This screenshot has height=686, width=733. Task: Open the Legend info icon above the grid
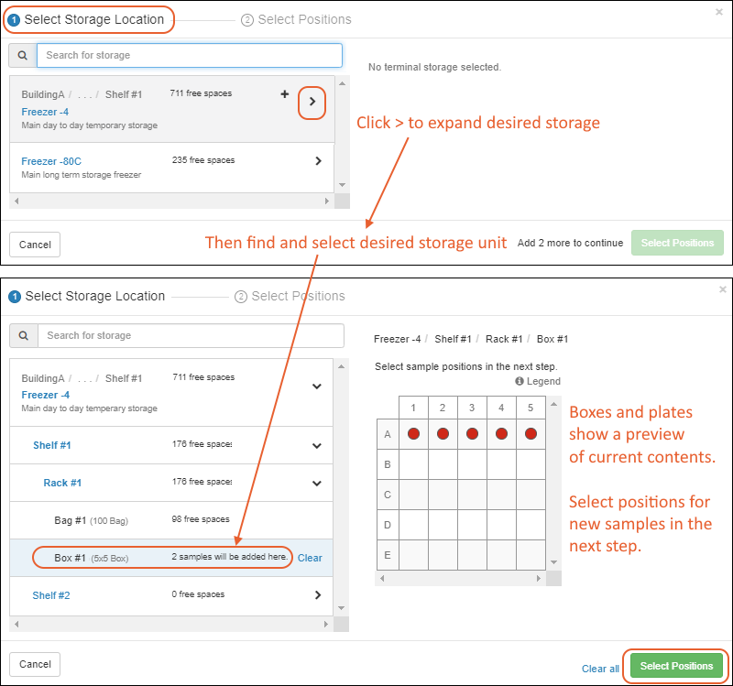pos(520,381)
